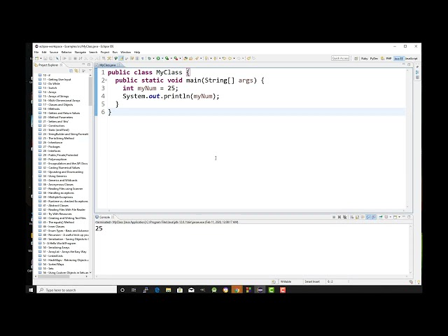
Task: Maximize the Project Explorer panel
Action: 89,64
